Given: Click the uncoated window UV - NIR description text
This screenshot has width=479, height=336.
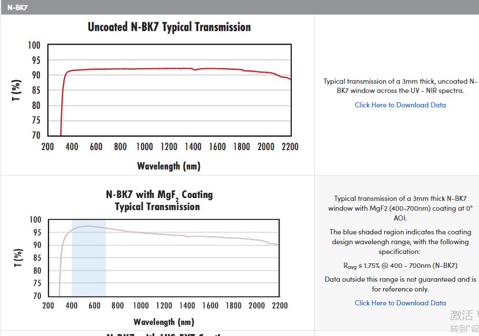Looking at the screenshot, I should pyautogui.click(x=400, y=86).
